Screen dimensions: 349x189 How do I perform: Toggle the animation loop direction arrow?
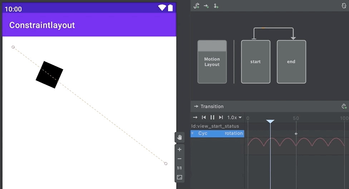click(195, 117)
